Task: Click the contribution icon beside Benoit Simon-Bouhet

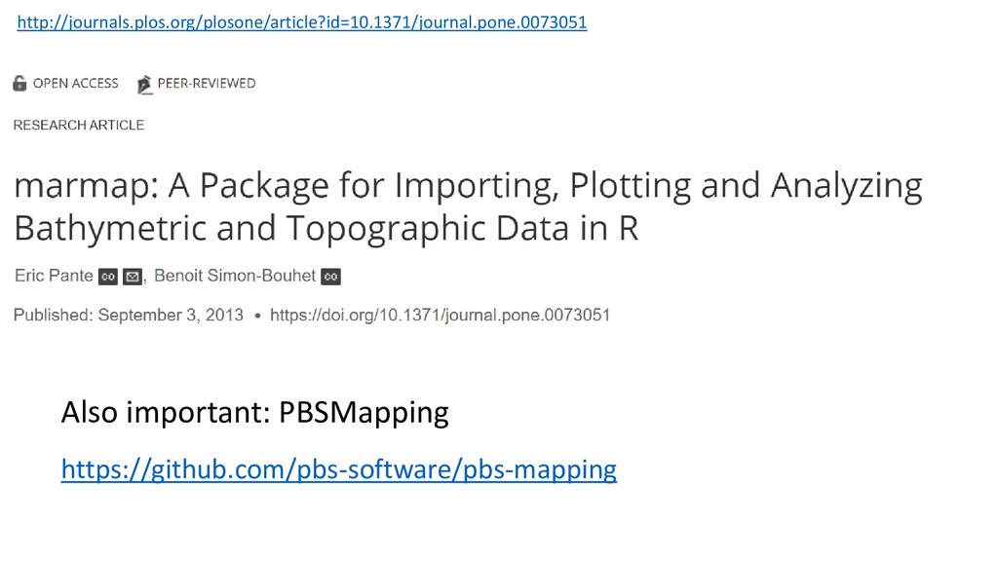Action: [x=331, y=277]
